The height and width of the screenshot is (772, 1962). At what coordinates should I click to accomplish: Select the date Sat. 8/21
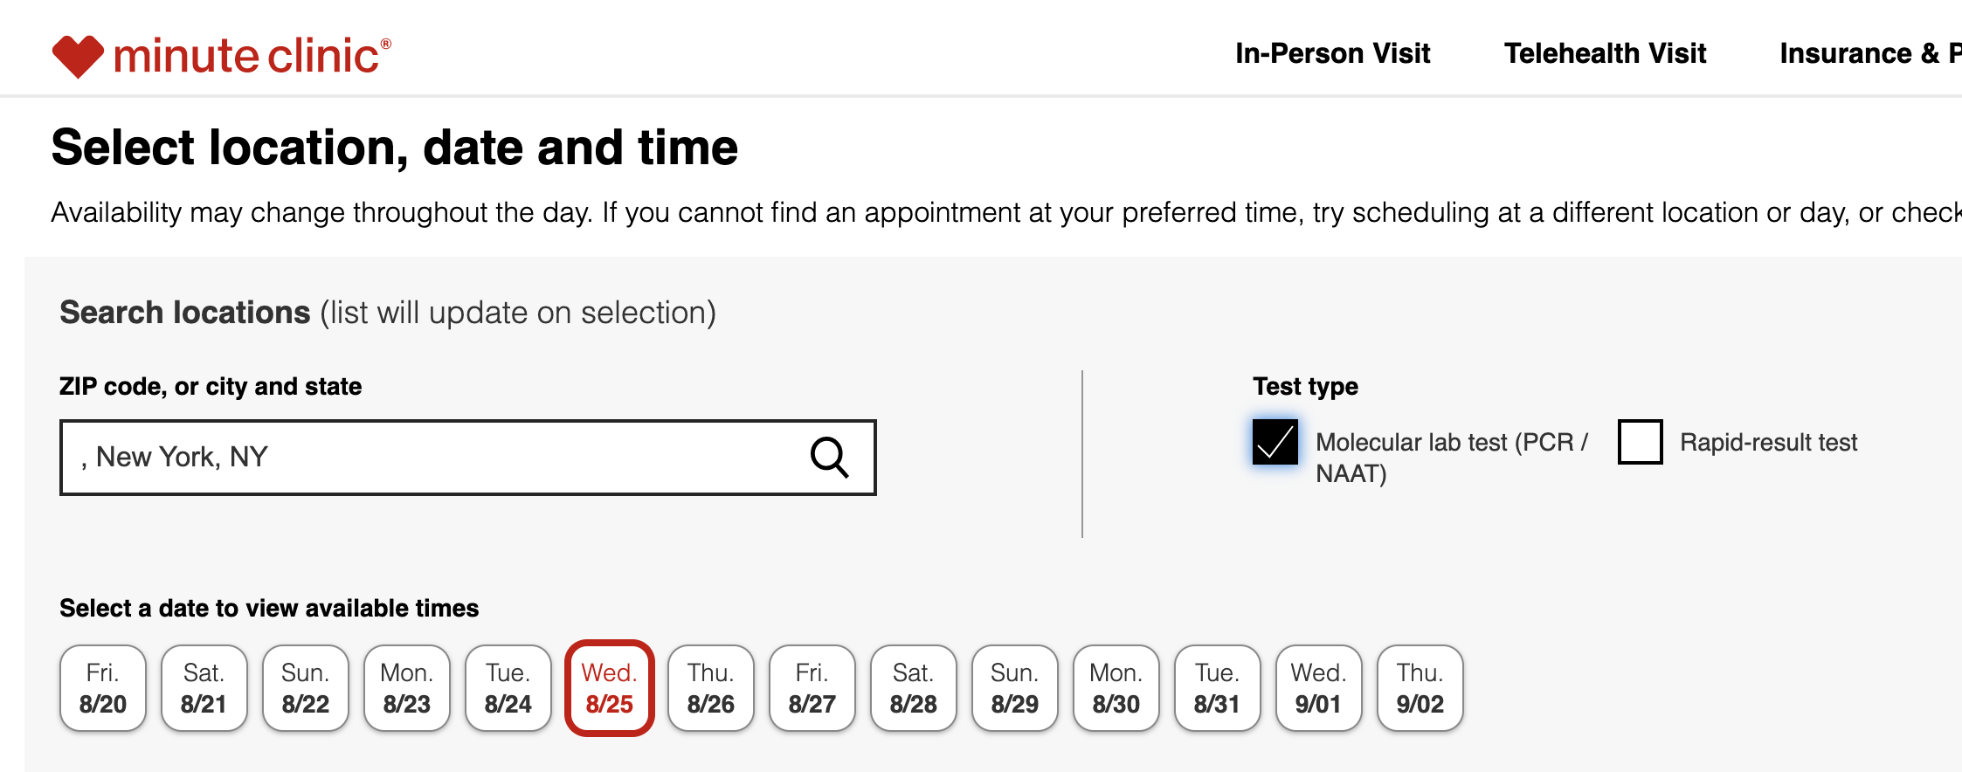tap(204, 688)
